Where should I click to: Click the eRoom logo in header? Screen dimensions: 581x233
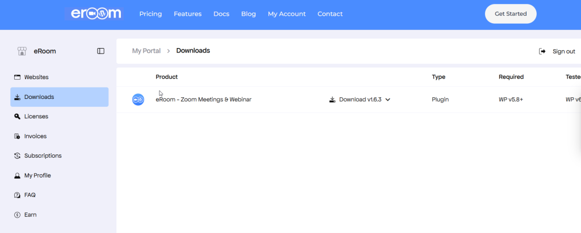96,14
